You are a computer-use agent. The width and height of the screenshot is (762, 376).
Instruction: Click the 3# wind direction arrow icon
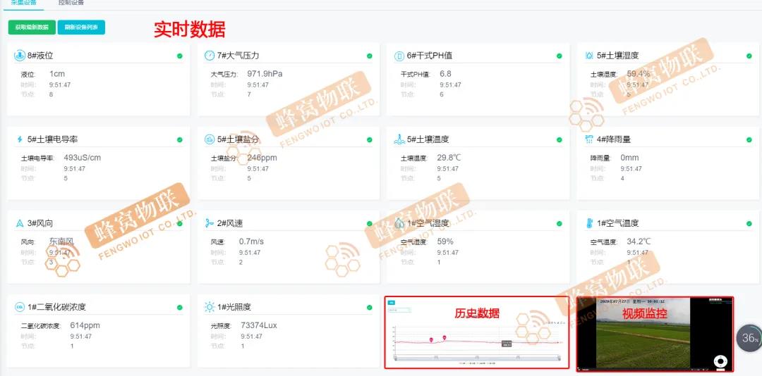coord(20,223)
